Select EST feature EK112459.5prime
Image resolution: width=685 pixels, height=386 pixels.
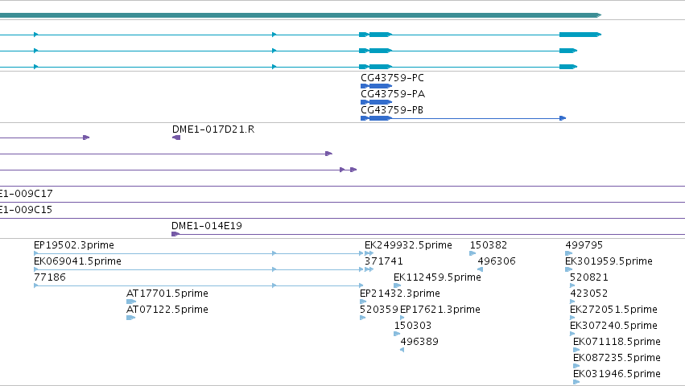point(437,277)
